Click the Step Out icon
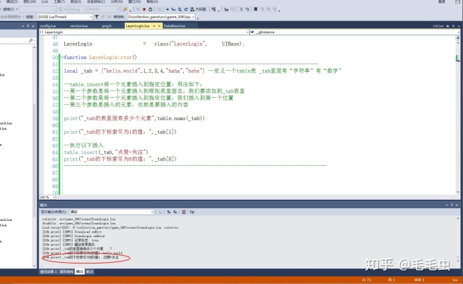 pos(186,10)
